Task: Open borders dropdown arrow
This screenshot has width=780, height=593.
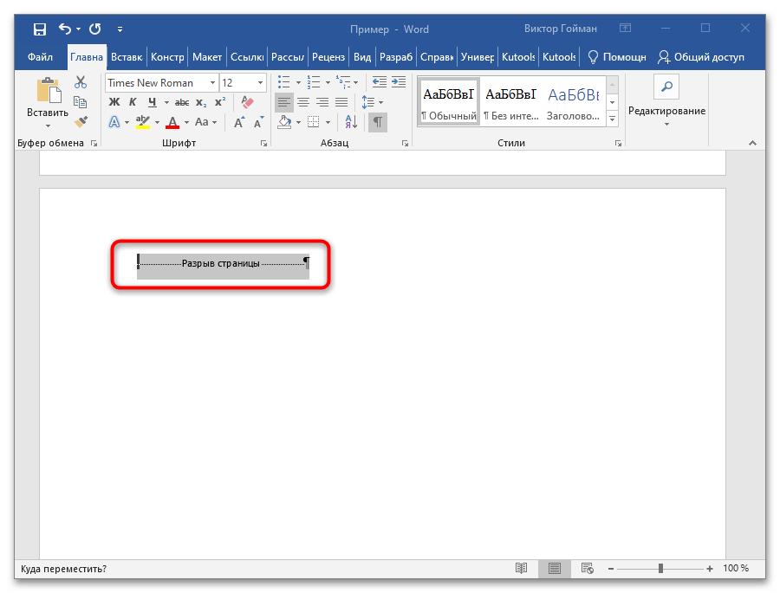Action: (x=328, y=122)
